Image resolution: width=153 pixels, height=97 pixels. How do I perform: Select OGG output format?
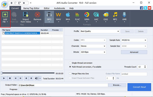(106, 17)
